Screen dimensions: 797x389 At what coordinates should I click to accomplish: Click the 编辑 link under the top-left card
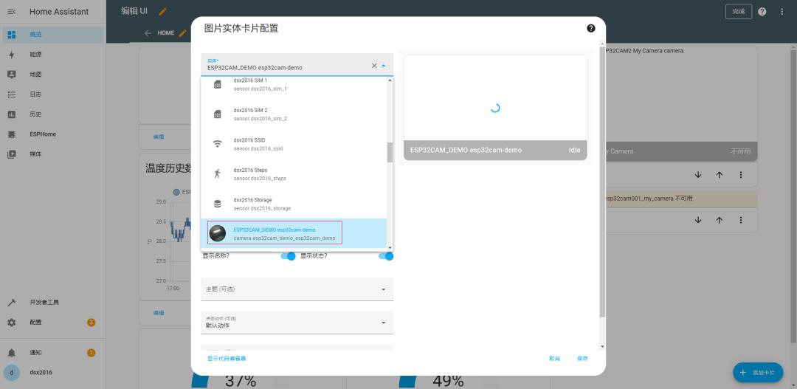(159, 137)
